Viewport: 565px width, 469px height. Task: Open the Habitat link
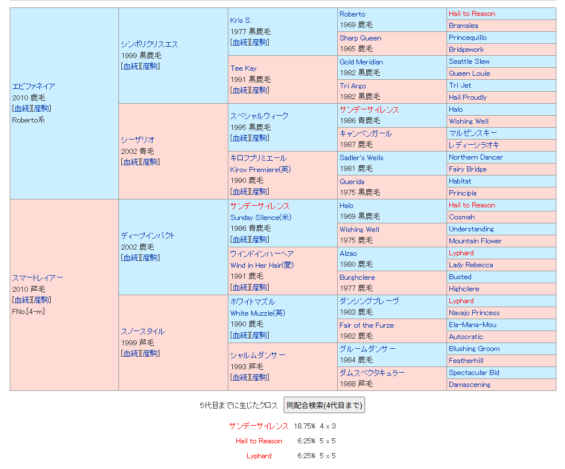(x=460, y=181)
